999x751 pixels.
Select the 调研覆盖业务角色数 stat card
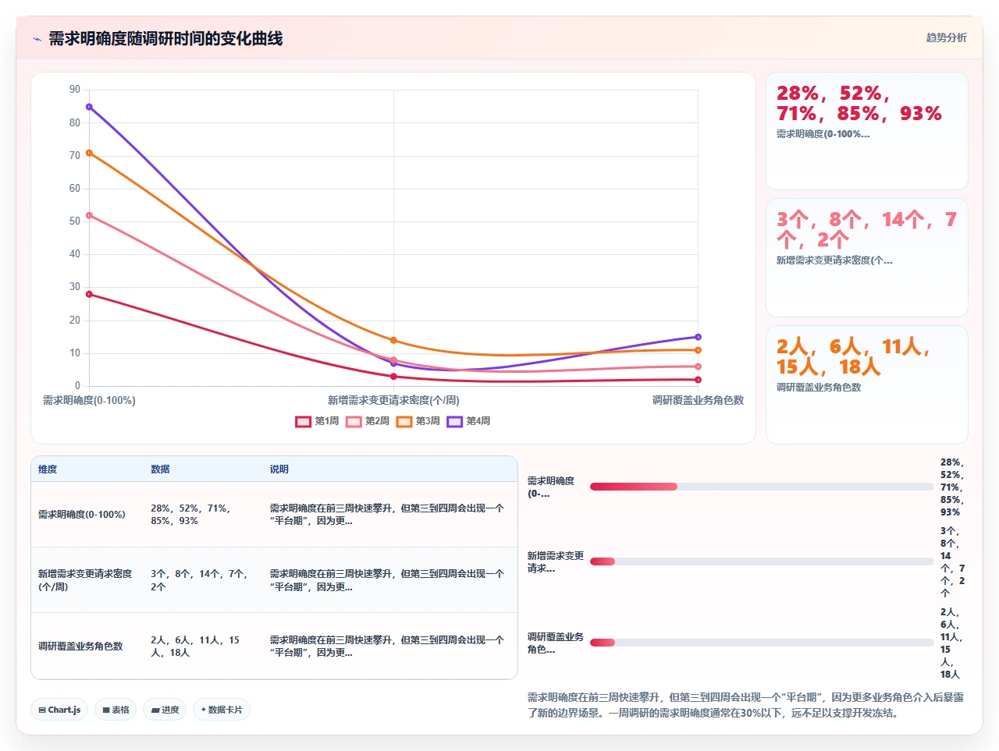coord(867,384)
